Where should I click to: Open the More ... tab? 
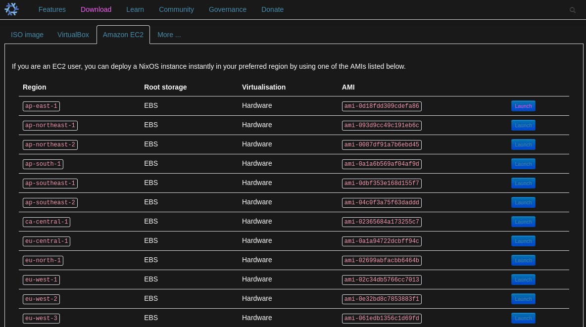[x=169, y=35]
